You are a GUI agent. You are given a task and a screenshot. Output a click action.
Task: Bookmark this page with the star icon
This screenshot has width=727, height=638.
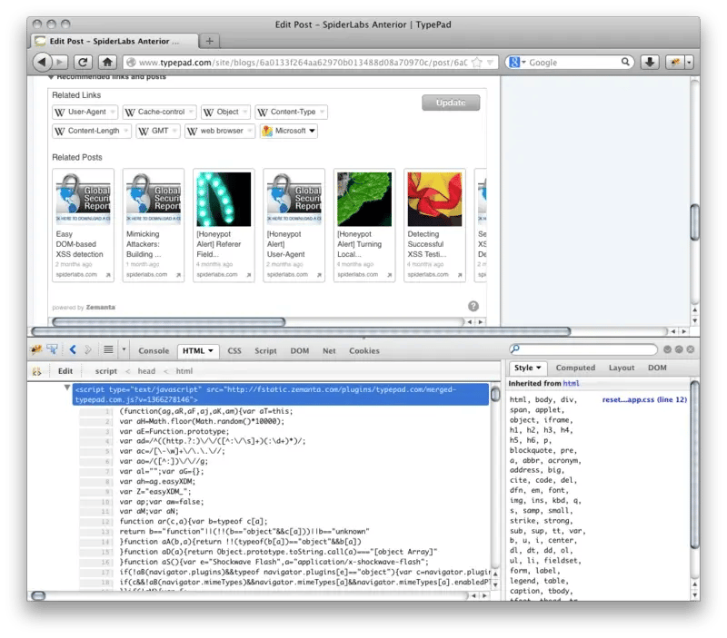[477, 63]
